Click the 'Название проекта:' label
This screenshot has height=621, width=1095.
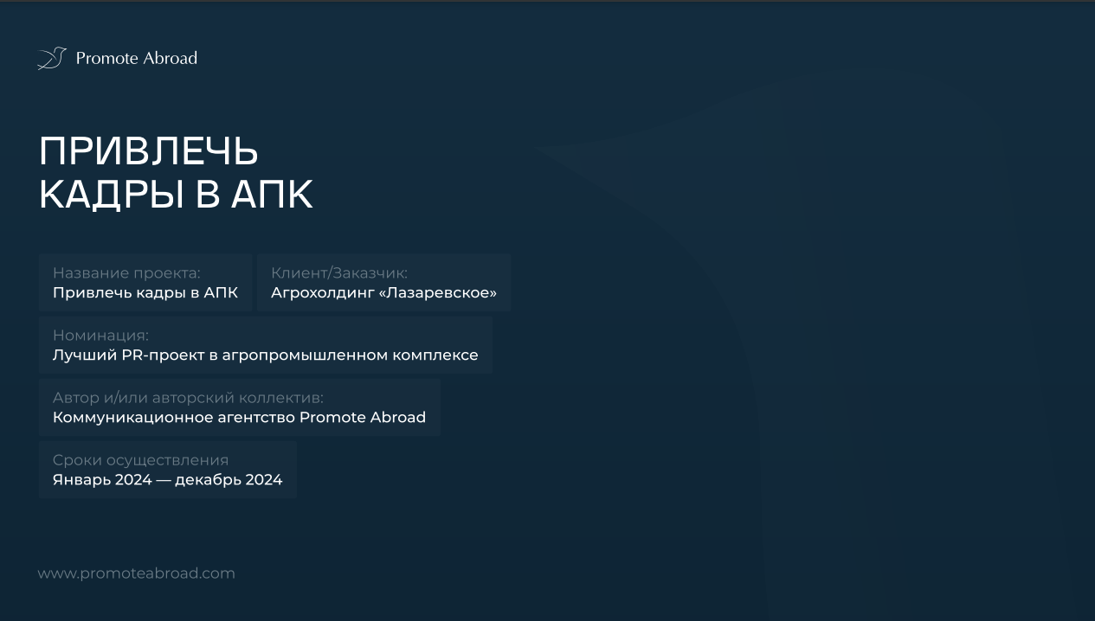coord(126,273)
